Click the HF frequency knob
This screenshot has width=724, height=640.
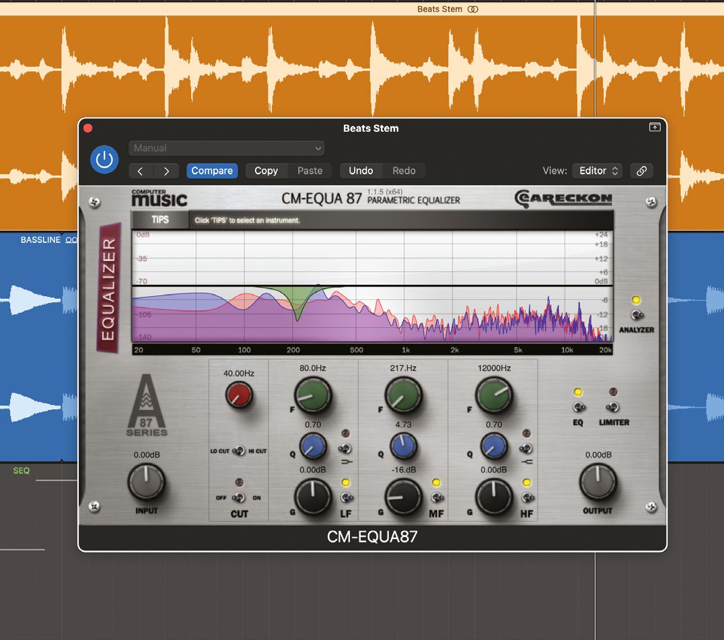(494, 396)
